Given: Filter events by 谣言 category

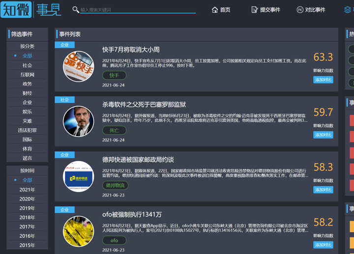Looking at the screenshot, I should click(x=28, y=158).
